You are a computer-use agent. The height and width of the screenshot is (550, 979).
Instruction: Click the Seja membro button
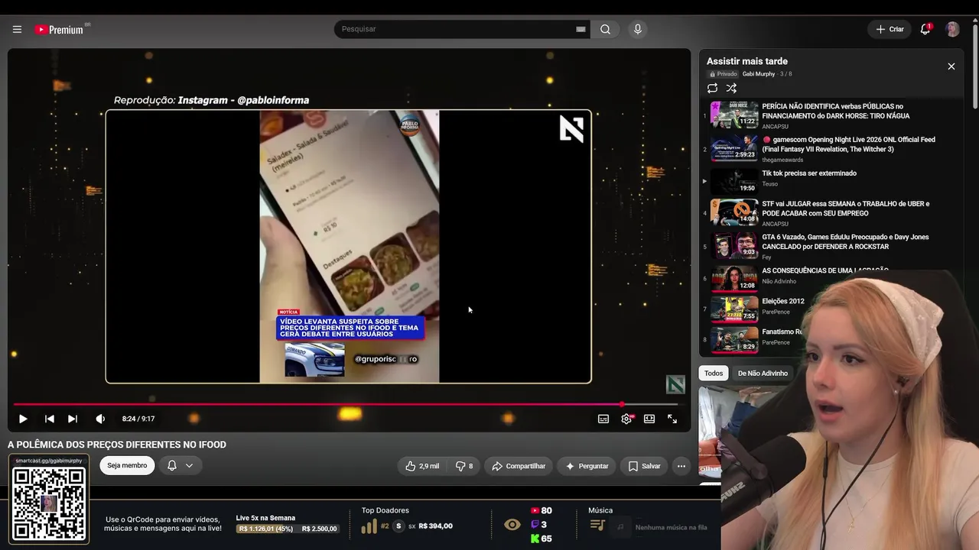click(x=127, y=465)
